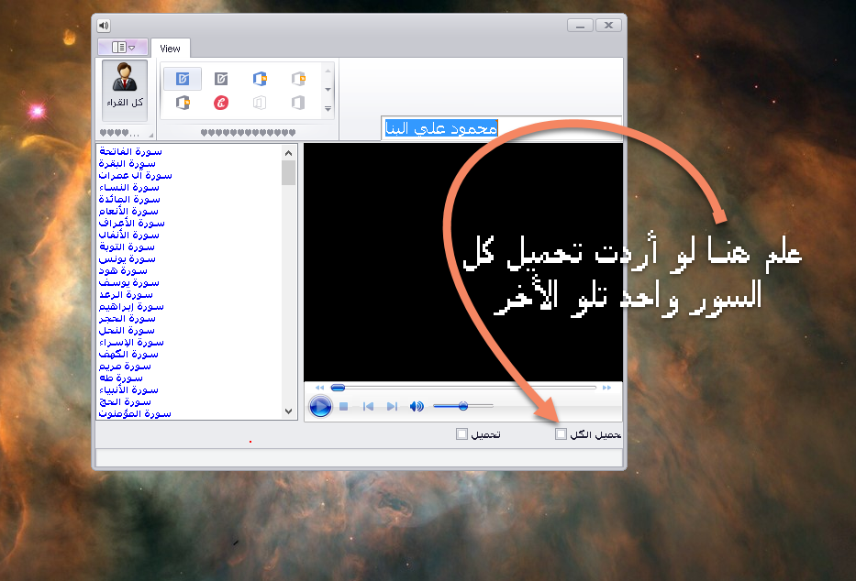This screenshot has width=856, height=581.
Task: Enable the تحميل الكل checkbox
Action: 561,434
